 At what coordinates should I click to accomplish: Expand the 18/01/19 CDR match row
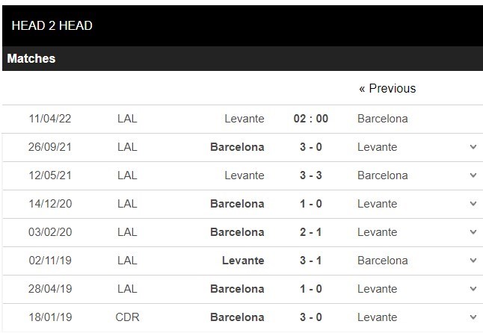click(x=473, y=317)
